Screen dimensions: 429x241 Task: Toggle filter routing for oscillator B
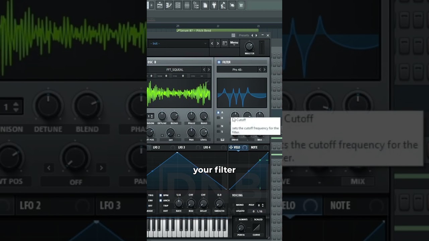pos(218,118)
